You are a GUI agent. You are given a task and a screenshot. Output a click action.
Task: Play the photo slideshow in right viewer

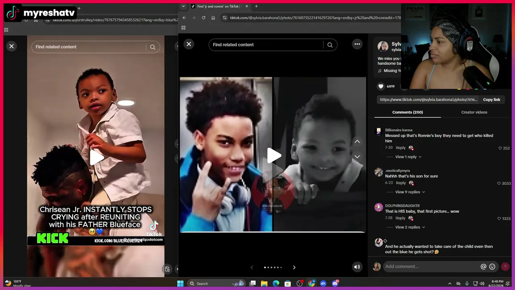point(274,156)
